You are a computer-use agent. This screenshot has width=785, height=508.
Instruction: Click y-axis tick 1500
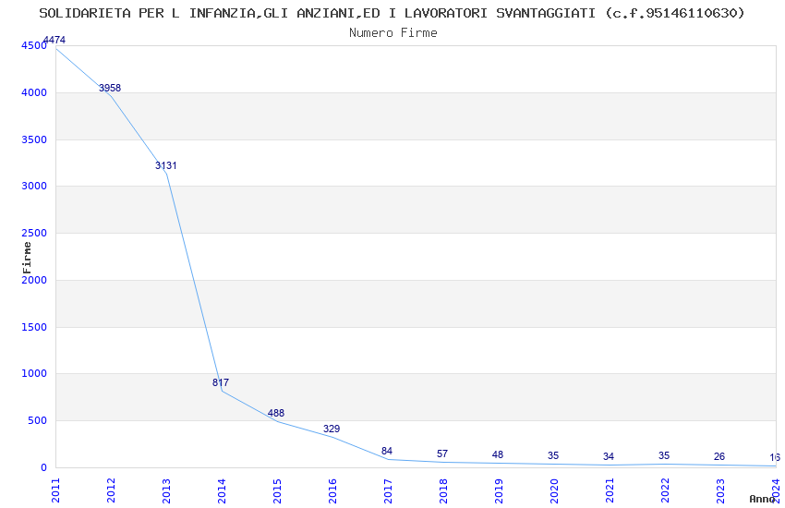[34, 327]
